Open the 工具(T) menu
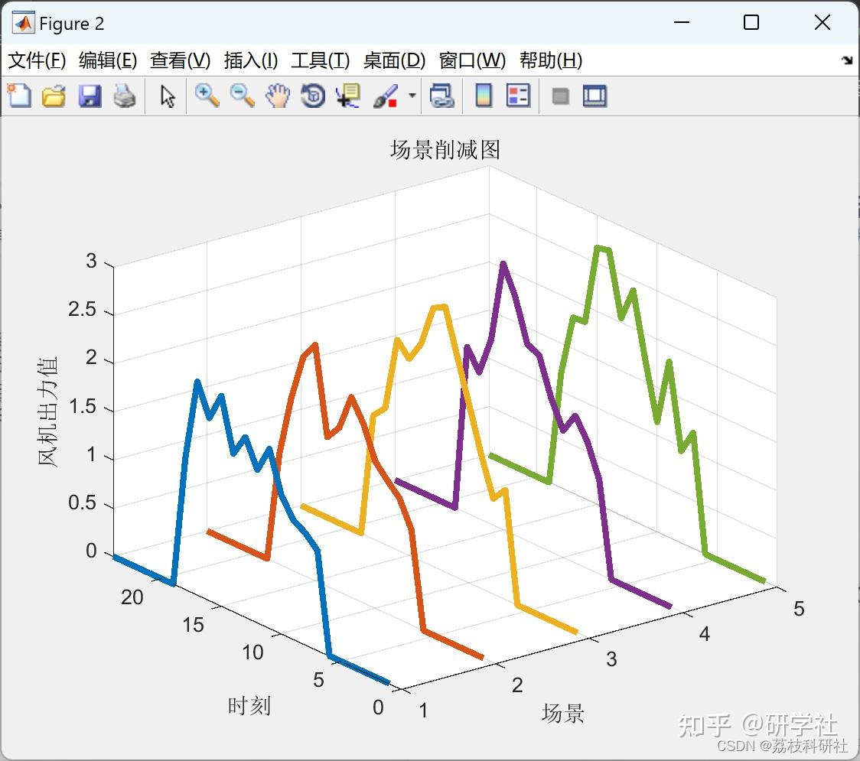This screenshot has width=860, height=761. tap(320, 60)
